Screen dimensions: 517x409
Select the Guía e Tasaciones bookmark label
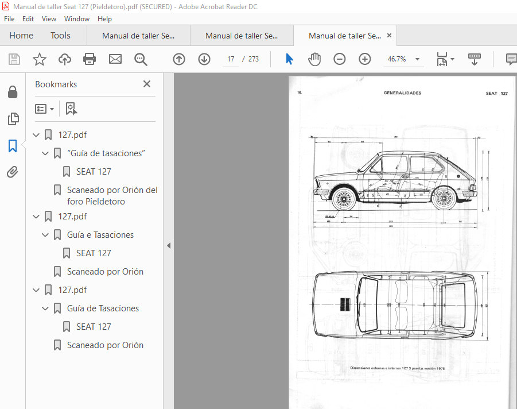pyautogui.click(x=100, y=235)
